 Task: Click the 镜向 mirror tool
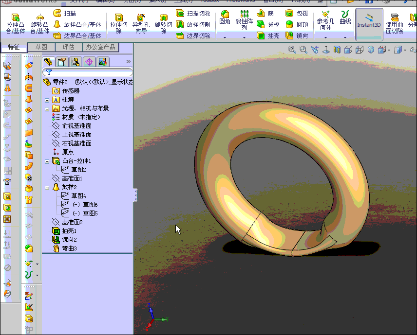pyautogui.click(x=297, y=35)
